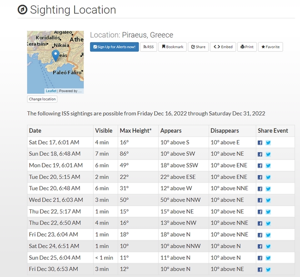Open the RSS feed
Viewport: 300px width, 277px height.
coord(148,47)
